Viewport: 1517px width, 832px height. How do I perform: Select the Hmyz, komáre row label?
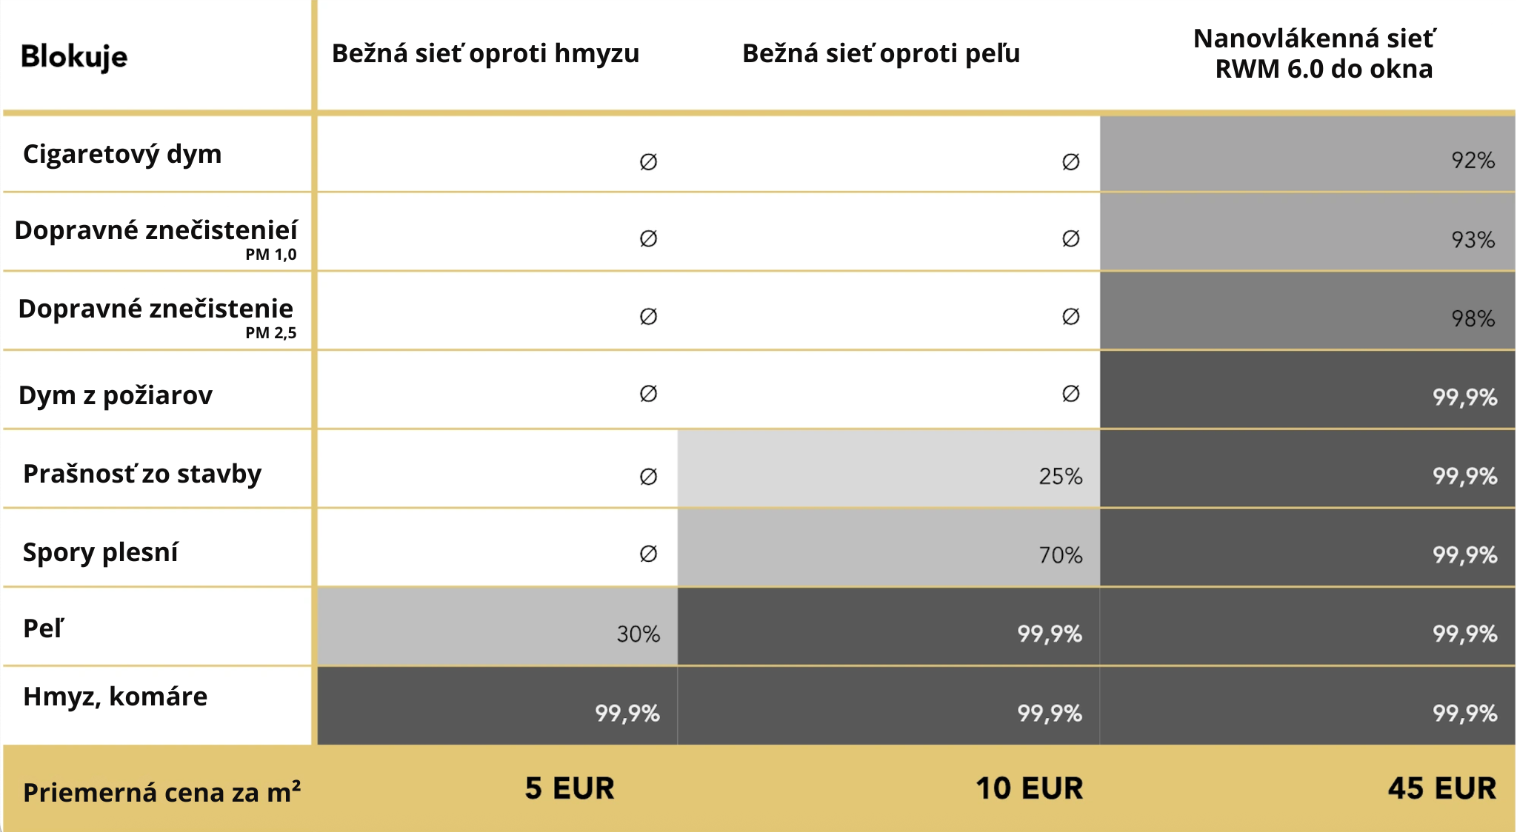pyautogui.click(x=115, y=697)
